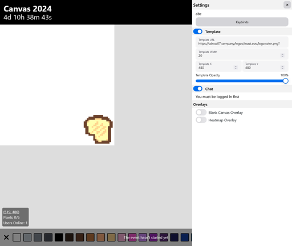Select the navy blue palette swatch
The image size is (292, 246).
185,237
